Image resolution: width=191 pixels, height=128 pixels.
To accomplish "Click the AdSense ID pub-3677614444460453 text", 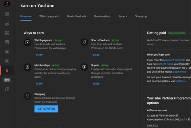I will 162,115.
